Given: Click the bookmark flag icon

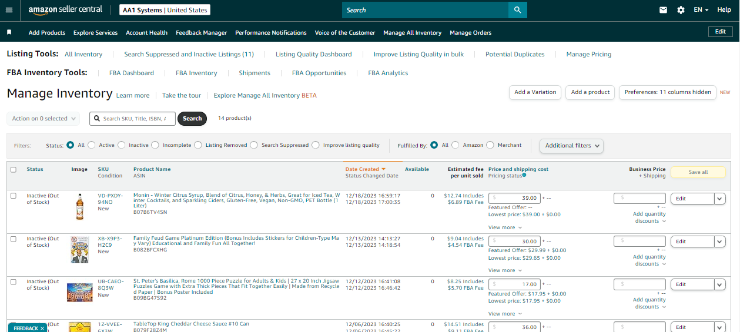Looking at the screenshot, I should [x=9, y=32].
